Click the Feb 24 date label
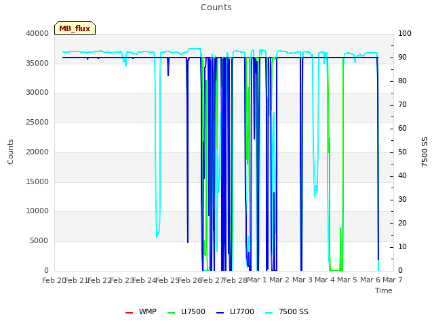Screen dimensions: 434x325 point(144,280)
